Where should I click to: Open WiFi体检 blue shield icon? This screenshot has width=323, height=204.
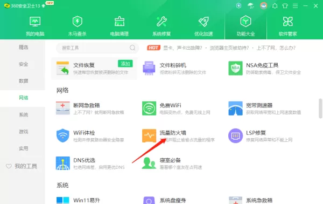point(63,135)
